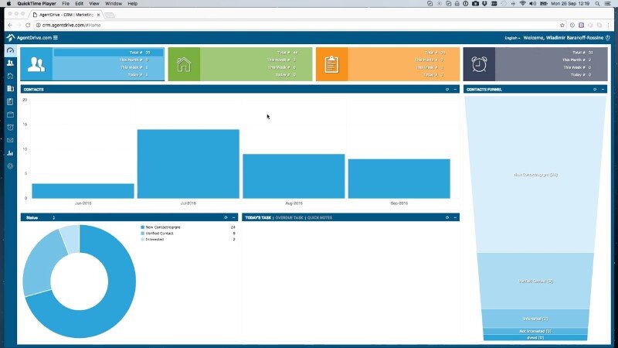Open the Contacts people icon in sidebar

(x=10, y=63)
